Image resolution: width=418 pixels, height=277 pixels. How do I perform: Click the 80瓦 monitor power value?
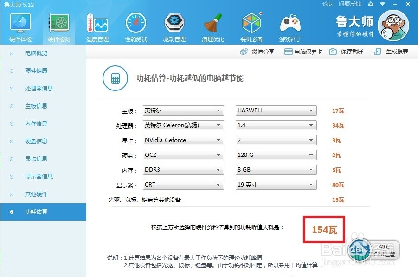click(x=338, y=185)
